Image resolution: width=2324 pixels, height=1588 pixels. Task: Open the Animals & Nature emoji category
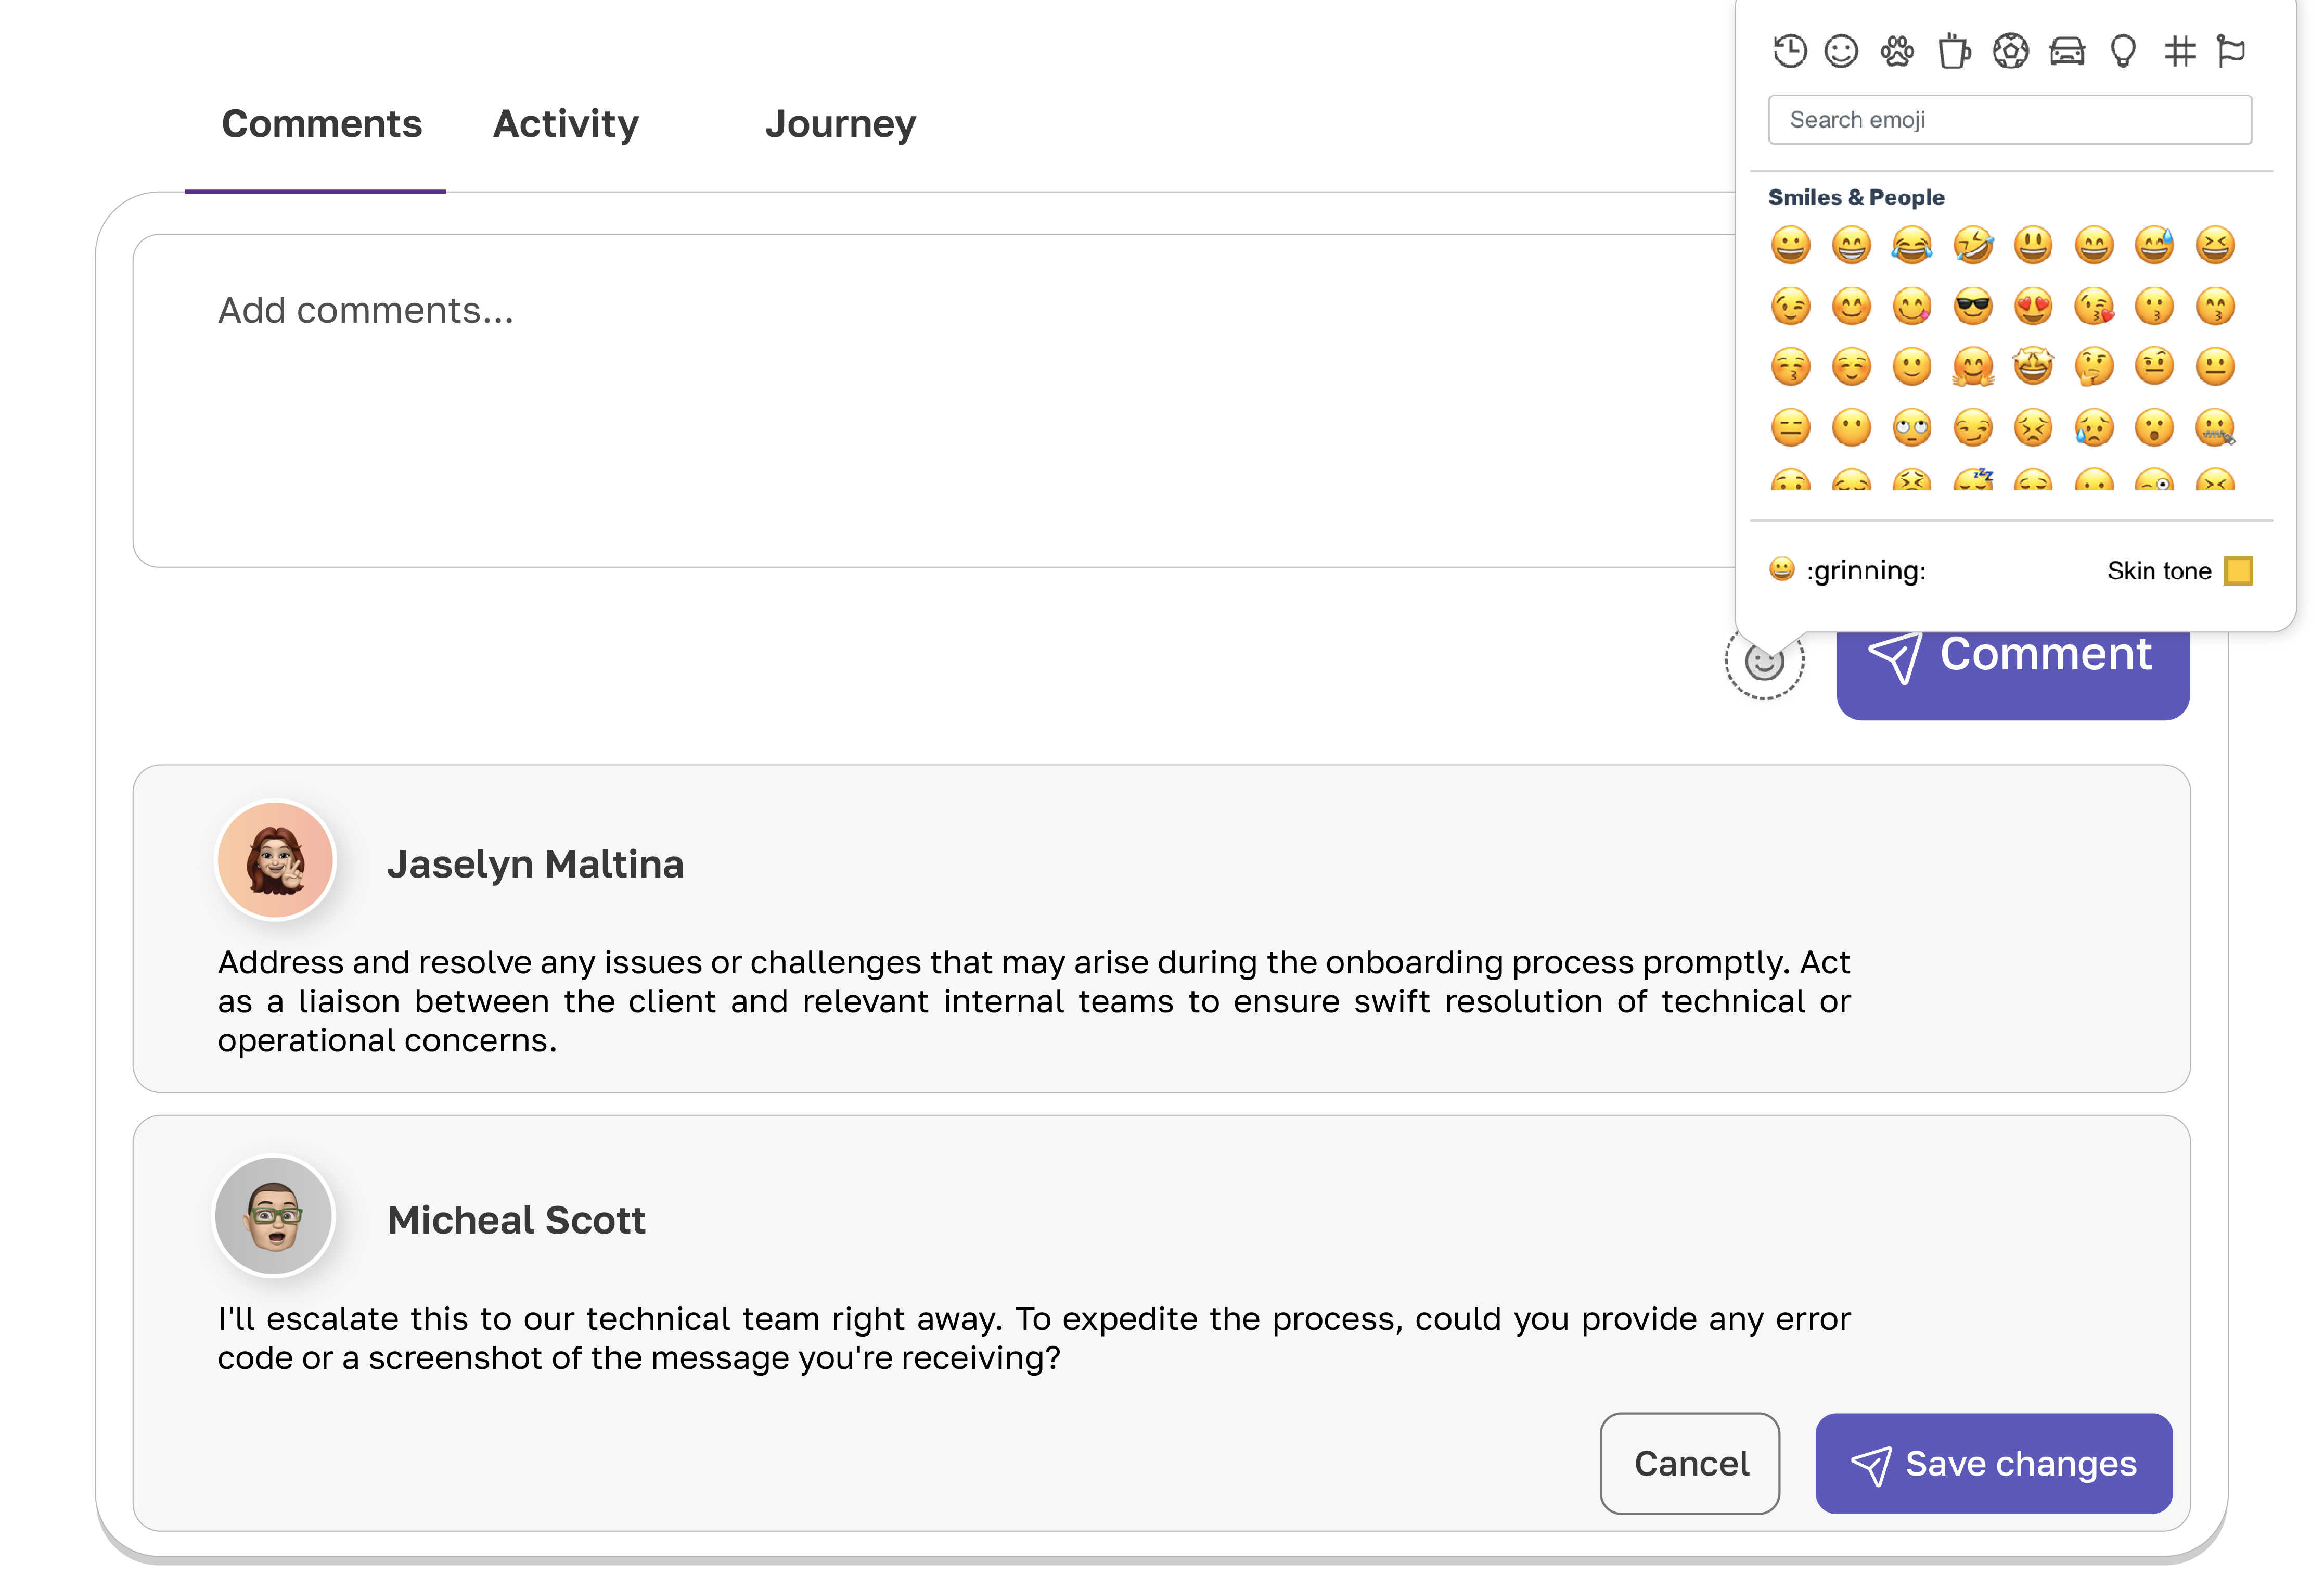[x=1898, y=50]
